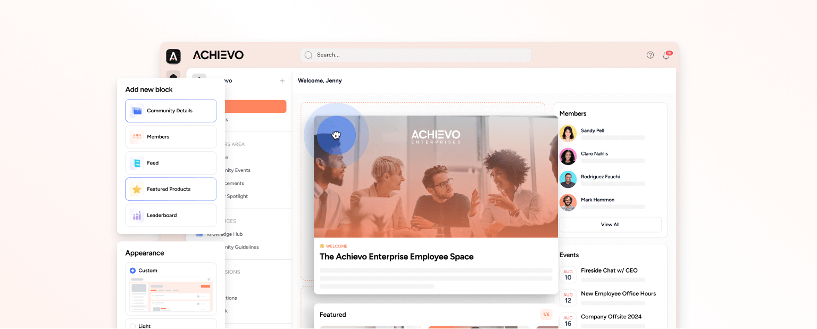Click the Events panel heading

pyautogui.click(x=569, y=255)
